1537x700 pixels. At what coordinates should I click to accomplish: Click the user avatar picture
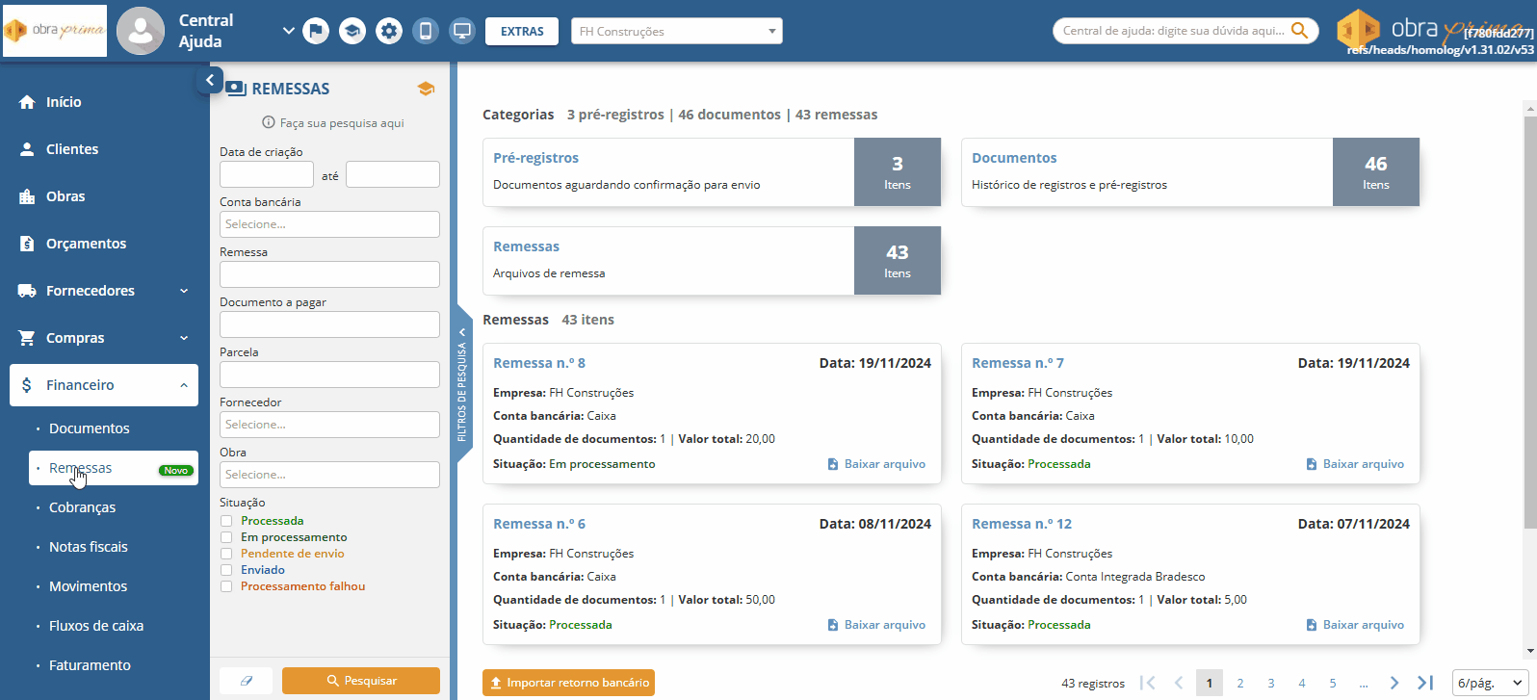coord(141,31)
